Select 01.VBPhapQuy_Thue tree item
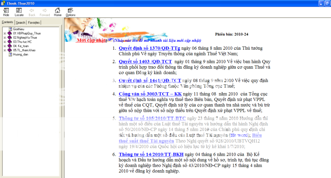This screenshot has height=178, width=331. point(27,33)
